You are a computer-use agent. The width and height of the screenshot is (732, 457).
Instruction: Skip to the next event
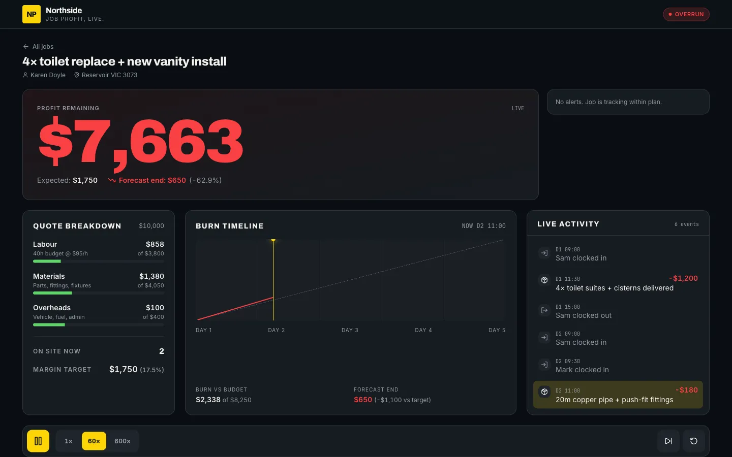click(668, 441)
